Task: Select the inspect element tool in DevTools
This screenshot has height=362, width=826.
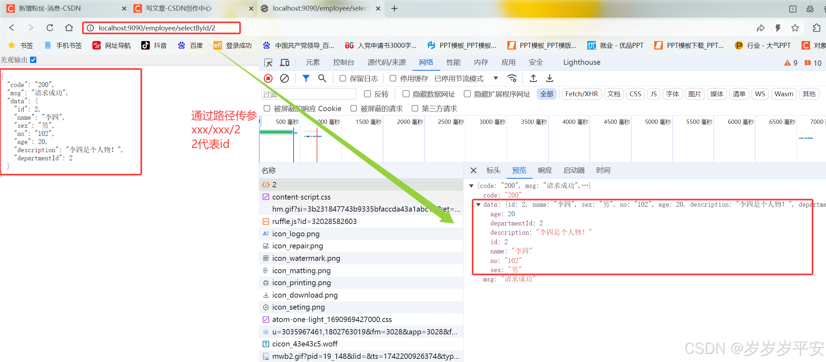Action: [x=268, y=62]
